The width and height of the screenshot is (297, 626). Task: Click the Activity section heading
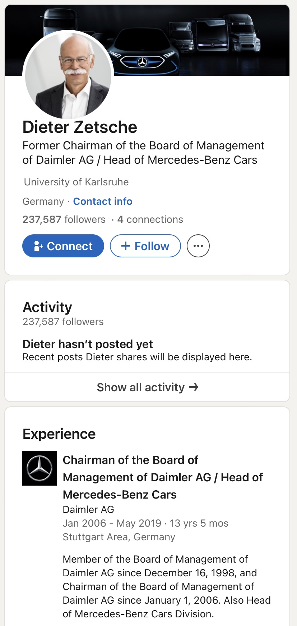47,307
